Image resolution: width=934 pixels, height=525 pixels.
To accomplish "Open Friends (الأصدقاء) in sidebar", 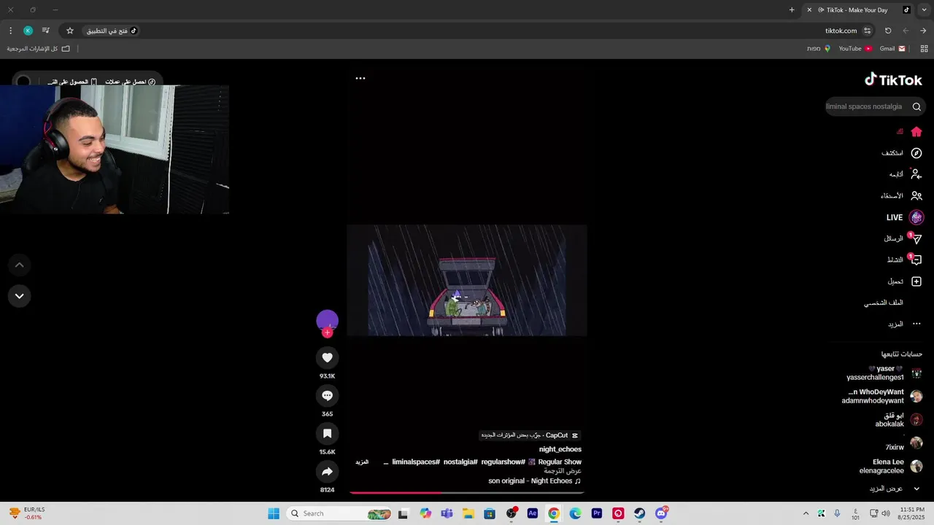I will 901,195.
